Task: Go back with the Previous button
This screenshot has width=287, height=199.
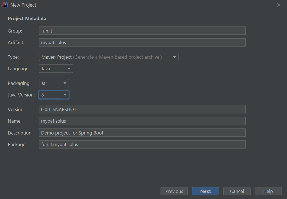Action: (174, 191)
